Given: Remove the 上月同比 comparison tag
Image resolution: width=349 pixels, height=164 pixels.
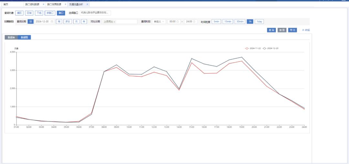Looking at the screenshot, I should pos(114,22).
